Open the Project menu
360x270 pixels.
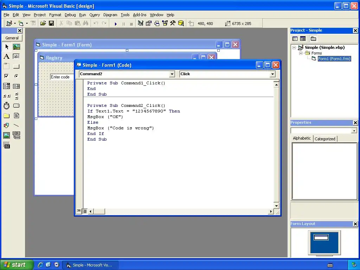40,15
